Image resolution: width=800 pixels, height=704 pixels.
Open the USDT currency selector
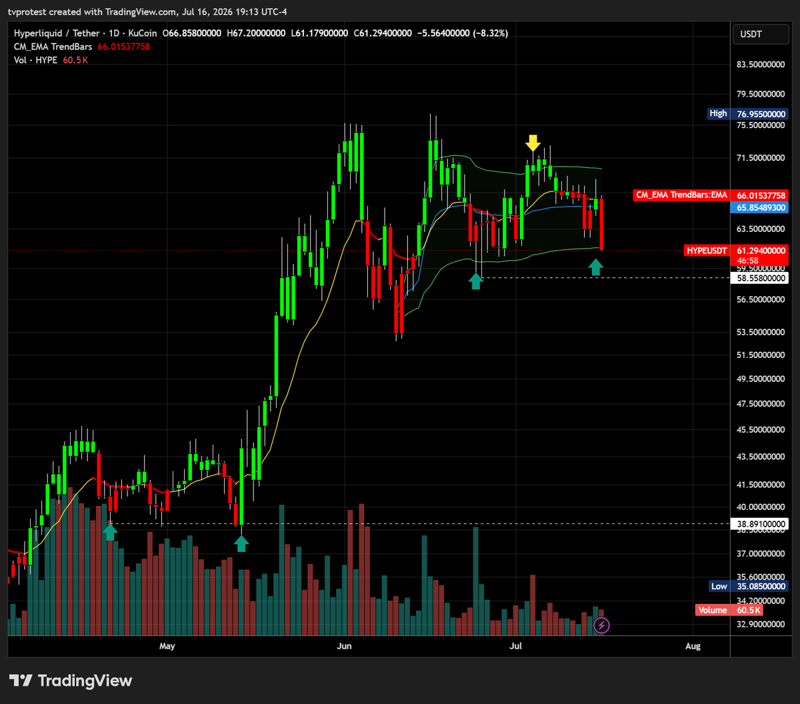point(760,34)
